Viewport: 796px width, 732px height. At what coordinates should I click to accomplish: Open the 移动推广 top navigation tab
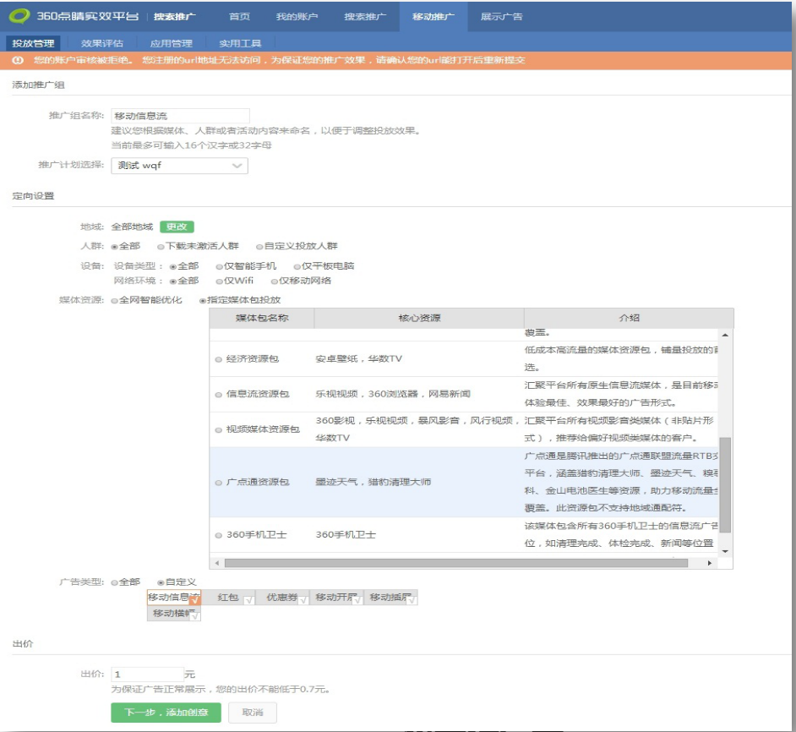click(x=433, y=17)
